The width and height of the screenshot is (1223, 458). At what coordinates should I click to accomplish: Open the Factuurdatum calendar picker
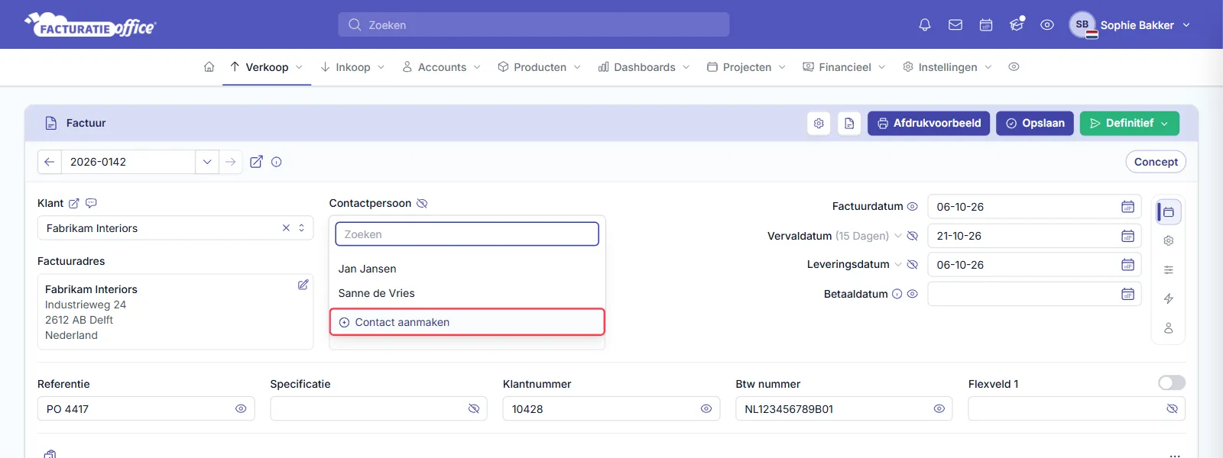[x=1127, y=207]
